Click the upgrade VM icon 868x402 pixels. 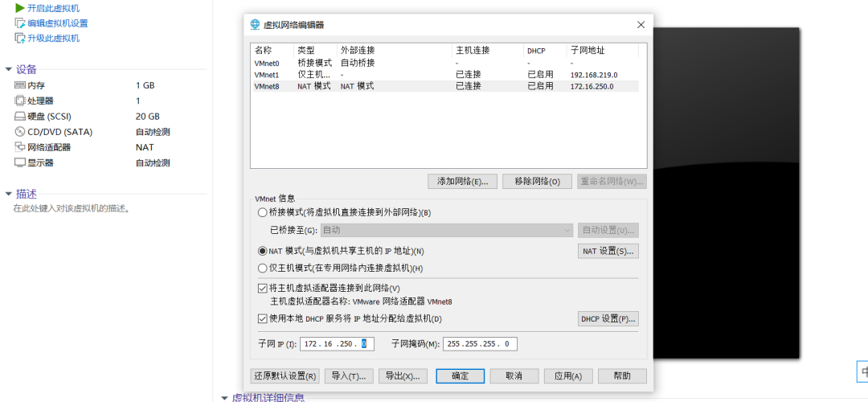(x=19, y=39)
